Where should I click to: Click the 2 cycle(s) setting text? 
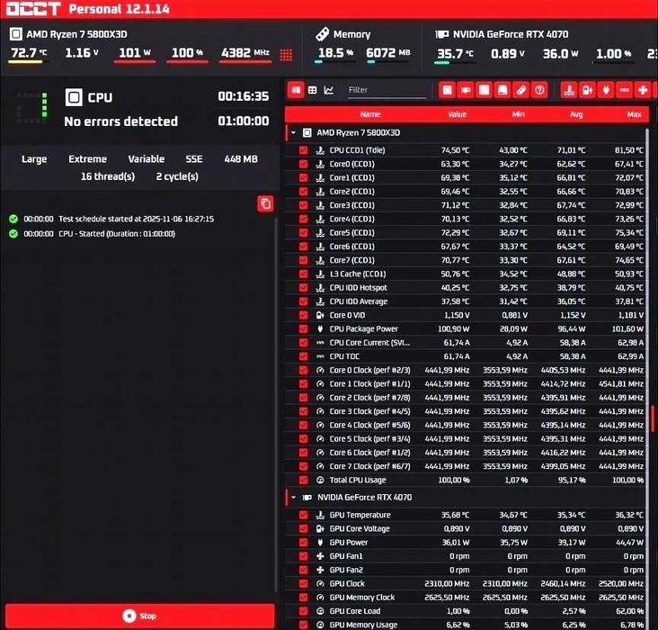click(177, 176)
